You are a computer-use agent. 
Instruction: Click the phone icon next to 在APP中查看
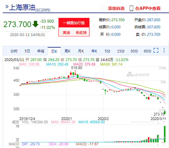(131, 8)
